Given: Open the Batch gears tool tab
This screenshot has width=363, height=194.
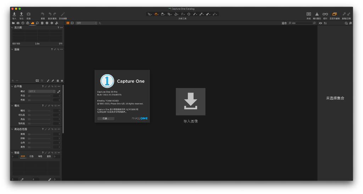Looking at the screenshot, I should pyautogui.click(x=57, y=23).
